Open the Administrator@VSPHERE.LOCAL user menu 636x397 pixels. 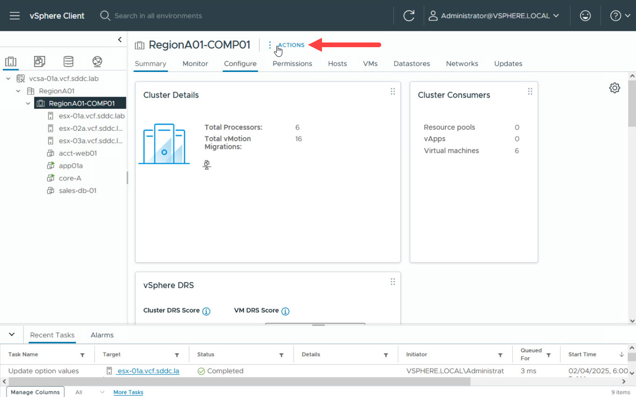[494, 15]
